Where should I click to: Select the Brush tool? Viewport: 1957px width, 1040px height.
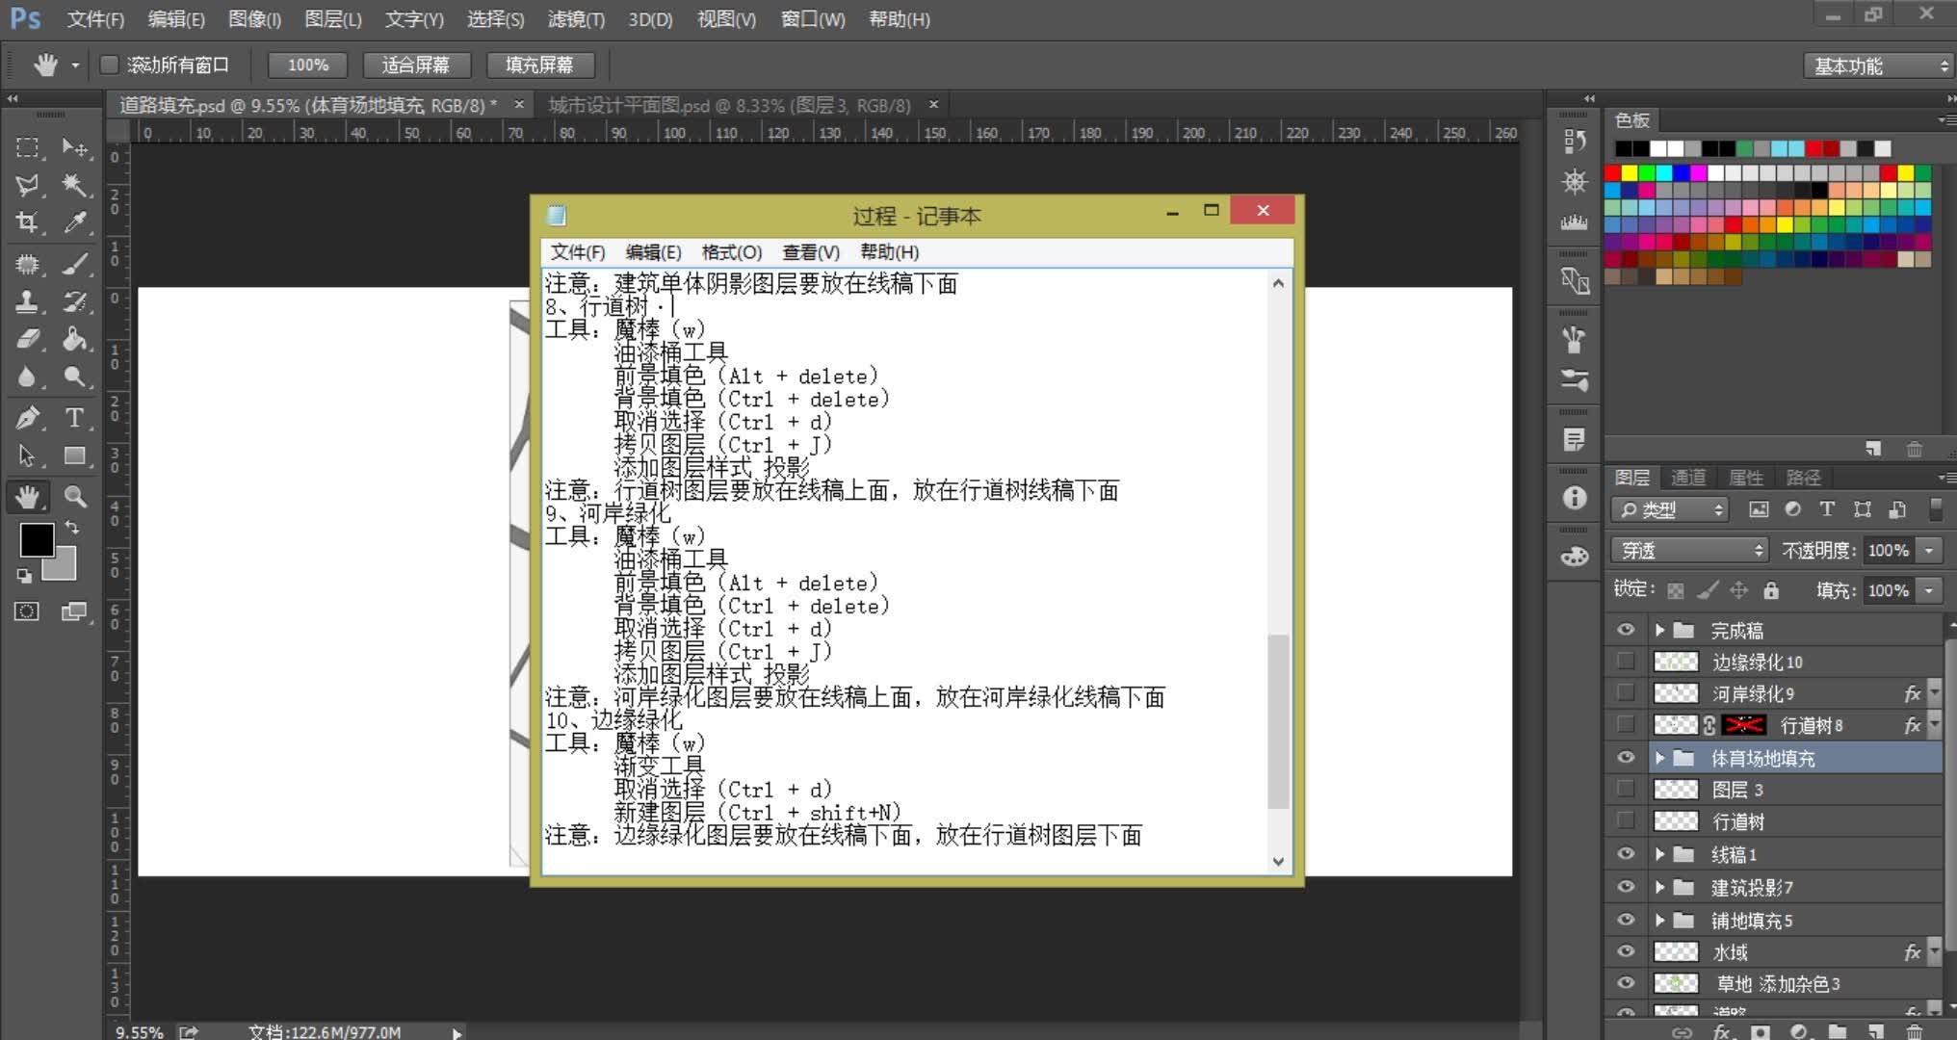pos(75,264)
